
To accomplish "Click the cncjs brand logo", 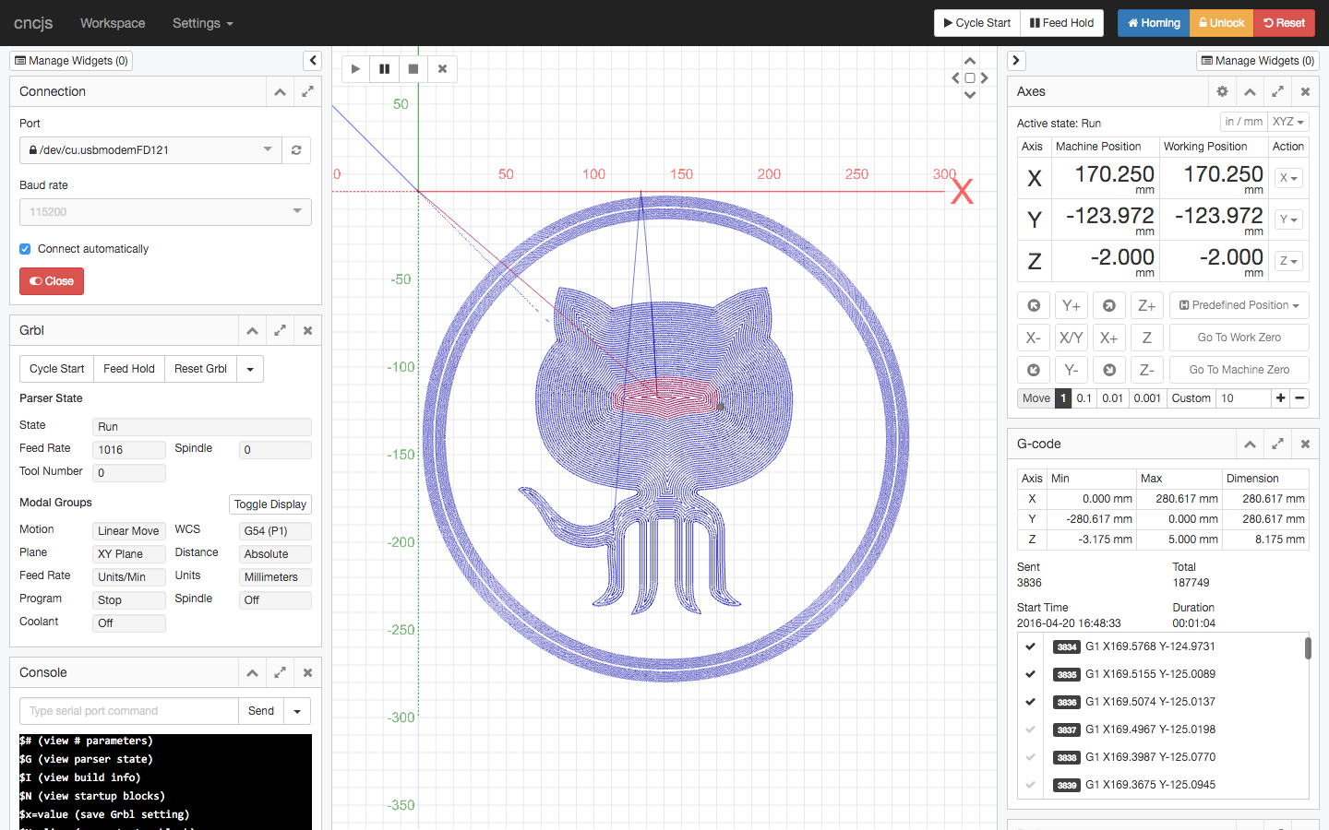I will pos(33,23).
